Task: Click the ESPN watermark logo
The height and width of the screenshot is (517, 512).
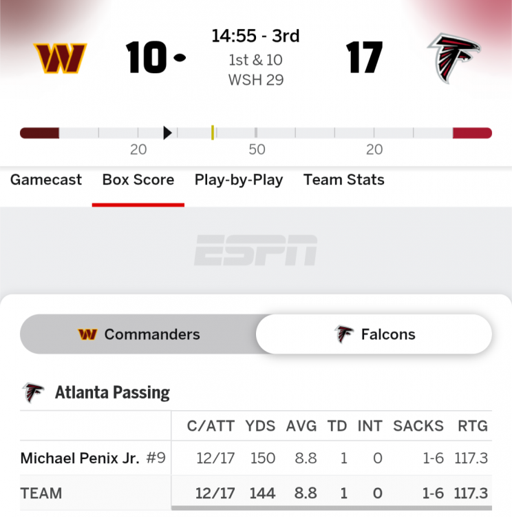Action: 255,250
